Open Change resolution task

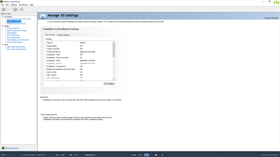click(13, 28)
